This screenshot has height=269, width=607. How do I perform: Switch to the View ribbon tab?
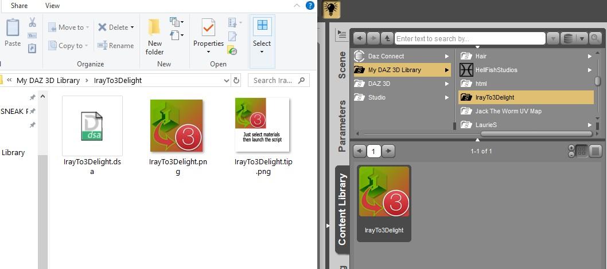(52, 5)
